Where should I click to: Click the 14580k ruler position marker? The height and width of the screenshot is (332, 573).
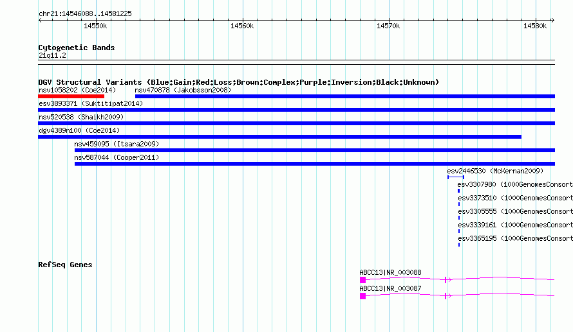535,26
